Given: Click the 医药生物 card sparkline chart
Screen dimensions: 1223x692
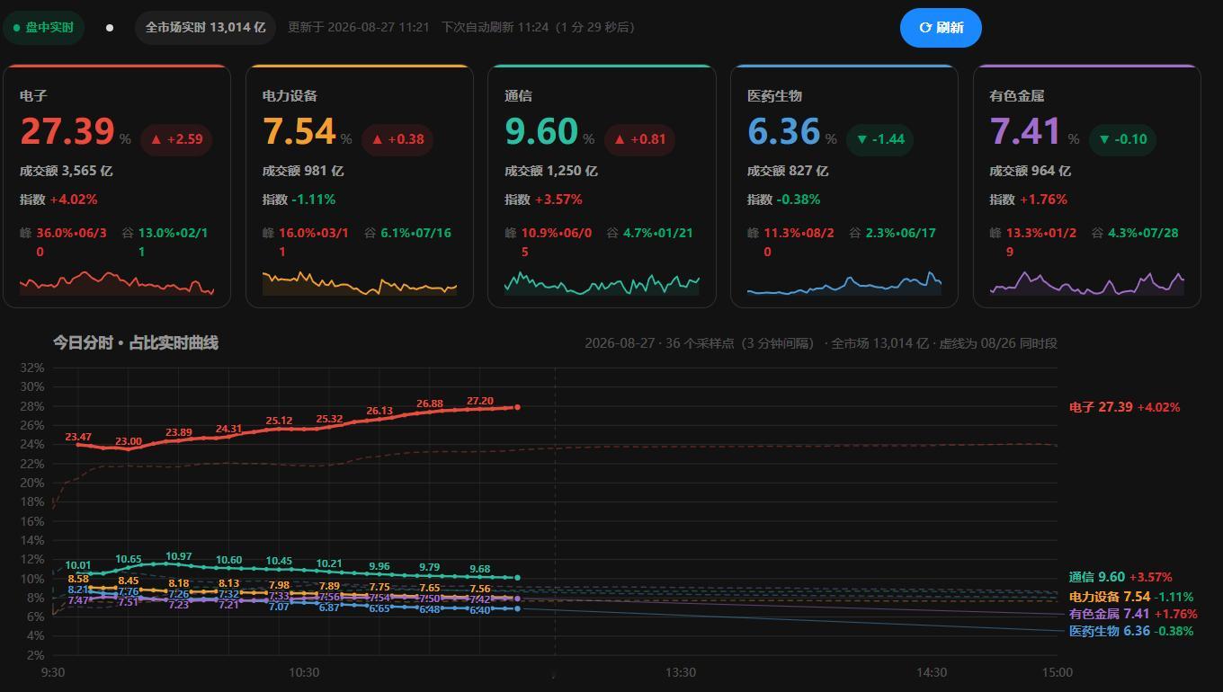Looking at the screenshot, I should 844,283.
